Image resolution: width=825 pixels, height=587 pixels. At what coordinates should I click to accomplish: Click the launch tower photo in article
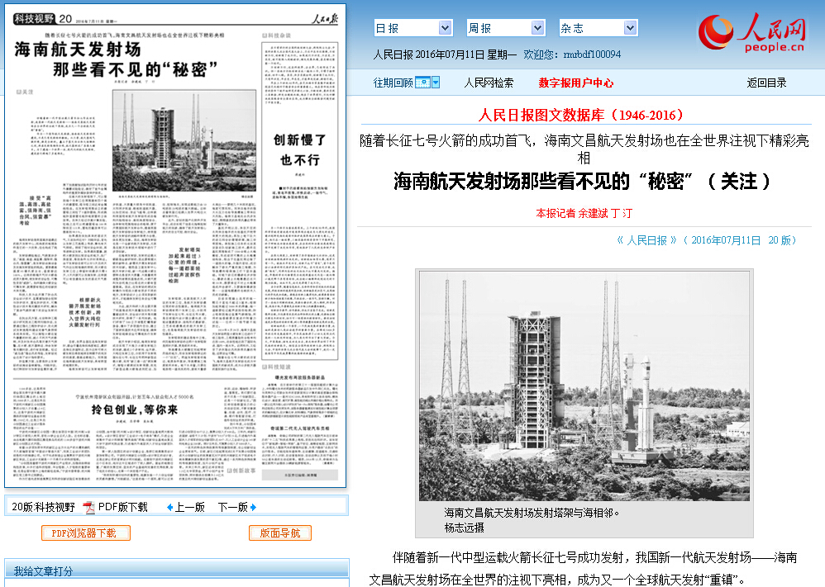[584, 386]
